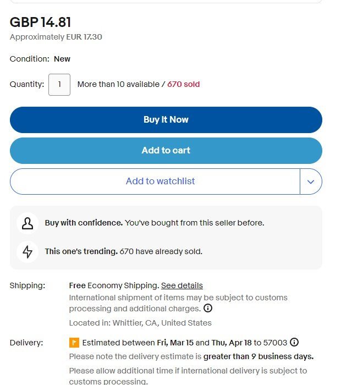Image resolution: width=352 pixels, height=385 pixels.
Task: Click the Buy with confidence message
Action: coord(155,223)
